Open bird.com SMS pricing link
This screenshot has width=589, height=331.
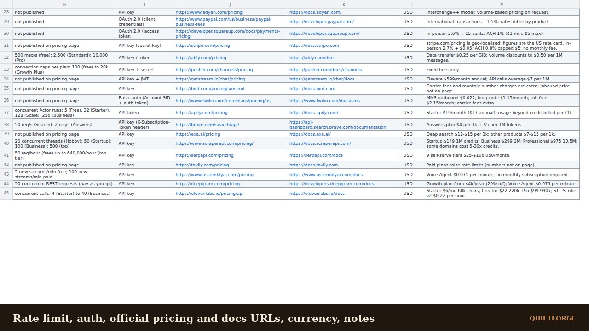[210, 89]
